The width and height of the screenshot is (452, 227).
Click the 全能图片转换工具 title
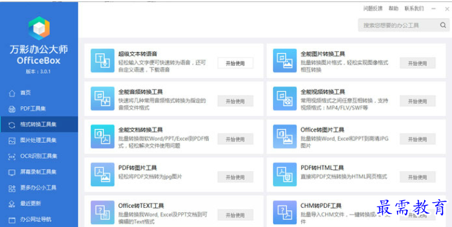point(323,54)
